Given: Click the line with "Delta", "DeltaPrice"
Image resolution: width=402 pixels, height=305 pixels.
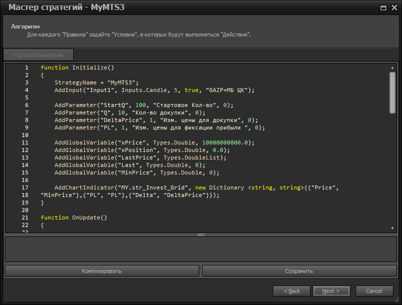Looking at the screenshot, I should (130, 195).
